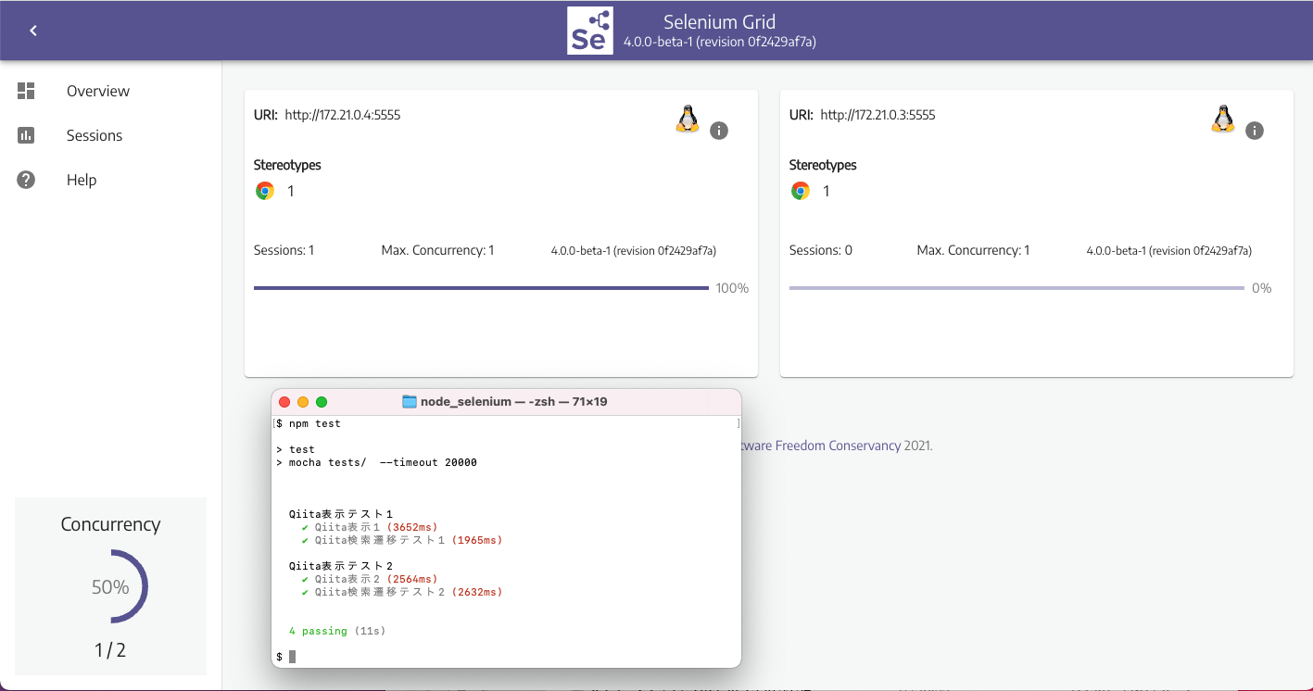The image size is (1313, 691).
Task: Open info for node http://172.21.0.3:5555
Action: click(x=1255, y=131)
